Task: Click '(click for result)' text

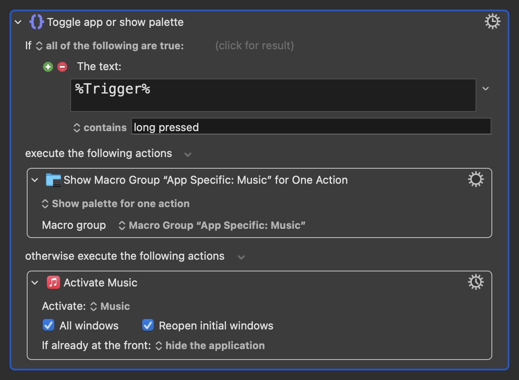Action: pos(254,46)
